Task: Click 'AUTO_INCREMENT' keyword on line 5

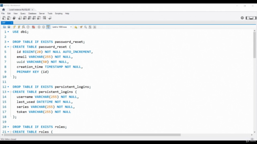Action: coord(77,52)
